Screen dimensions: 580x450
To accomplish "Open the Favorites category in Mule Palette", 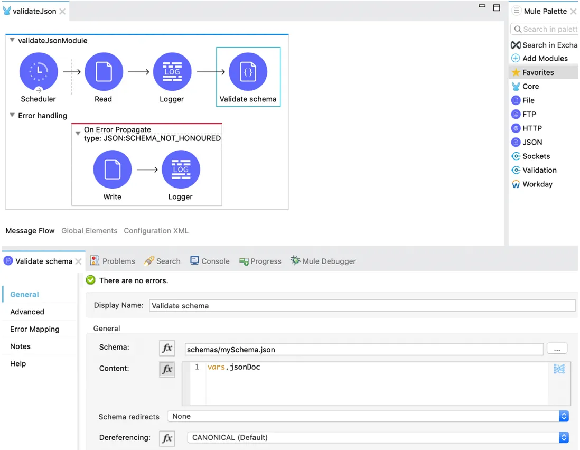I will click(543, 72).
